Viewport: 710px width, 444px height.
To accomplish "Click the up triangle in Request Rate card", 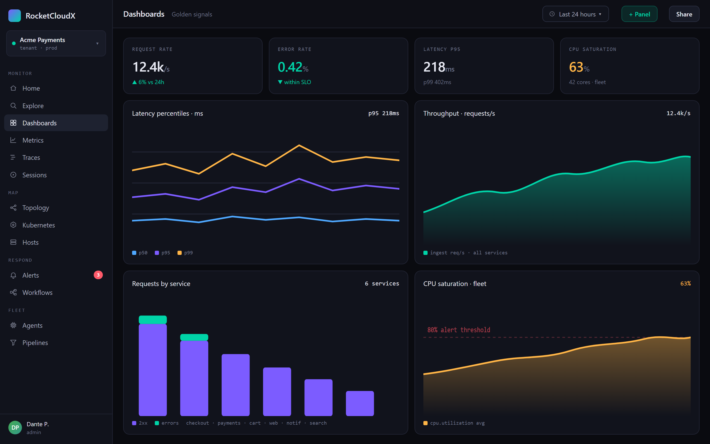I will coord(134,82).
